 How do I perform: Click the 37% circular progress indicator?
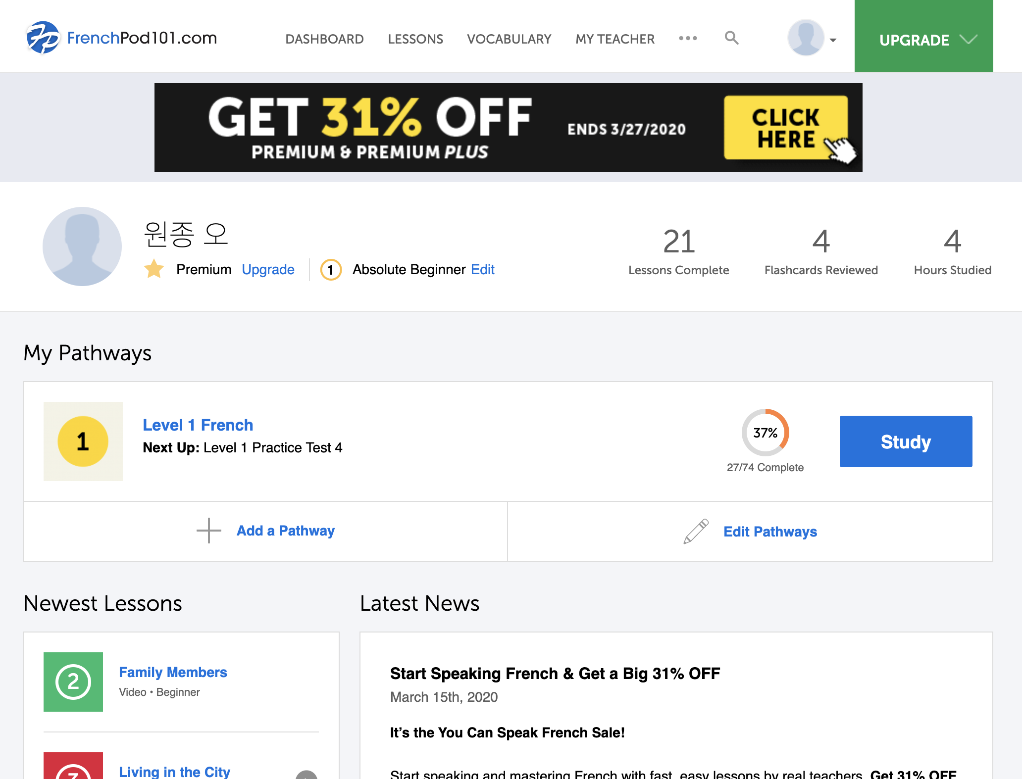pos(765,433)
